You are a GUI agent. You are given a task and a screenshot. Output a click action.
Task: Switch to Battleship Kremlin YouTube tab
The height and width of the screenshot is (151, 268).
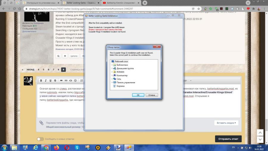pos(121,3)
